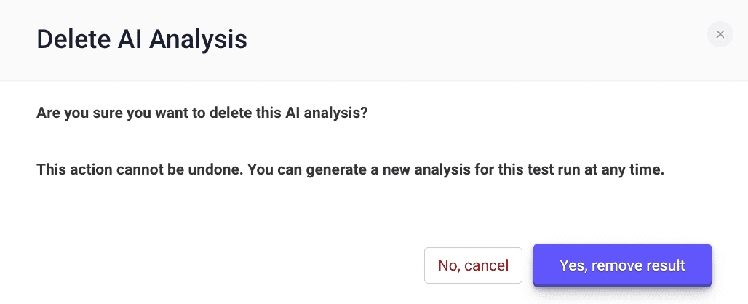Confirm deletion with Yes, remove result
Viewport: 748px width, 304px height.
click(622, 265)
